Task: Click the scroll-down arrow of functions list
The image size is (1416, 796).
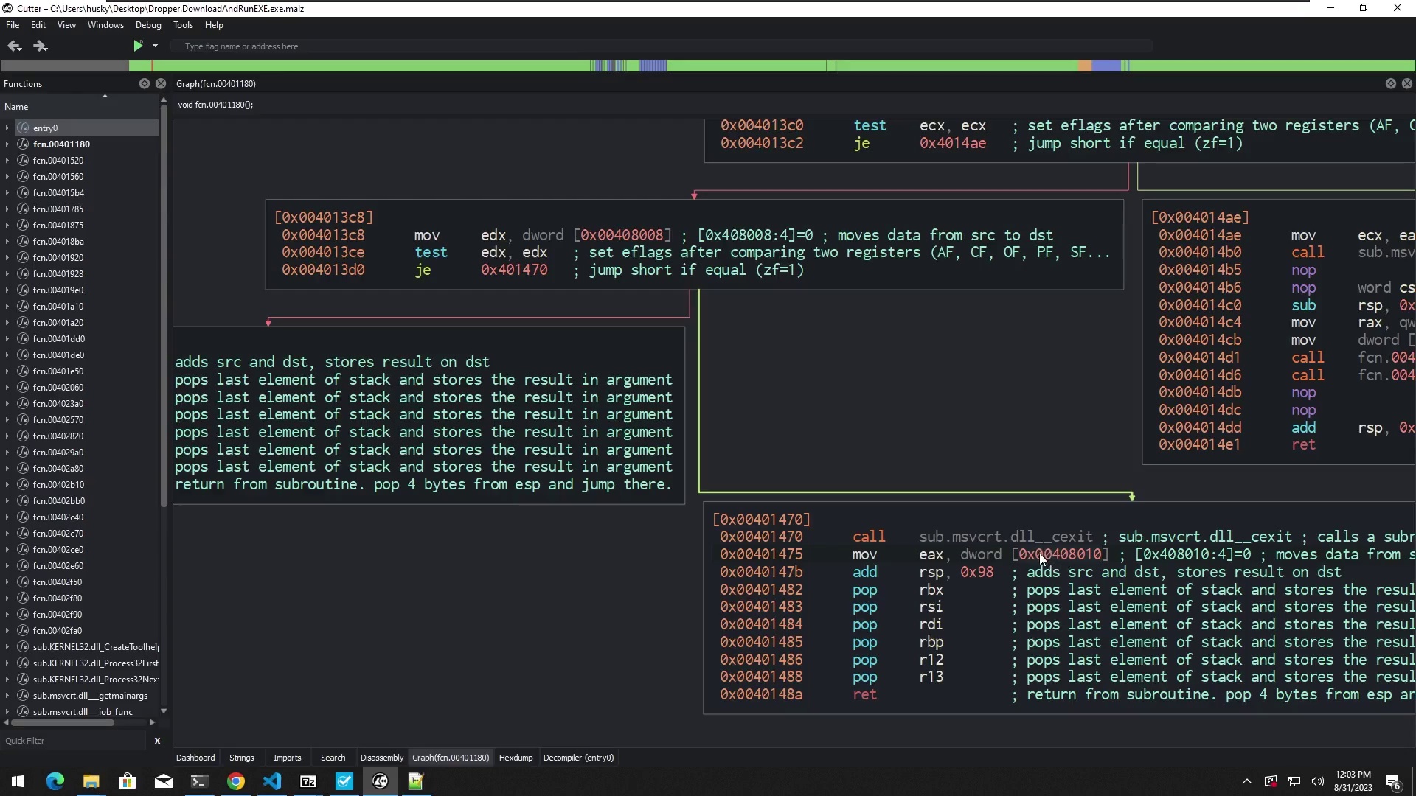Action: (164, 711)
